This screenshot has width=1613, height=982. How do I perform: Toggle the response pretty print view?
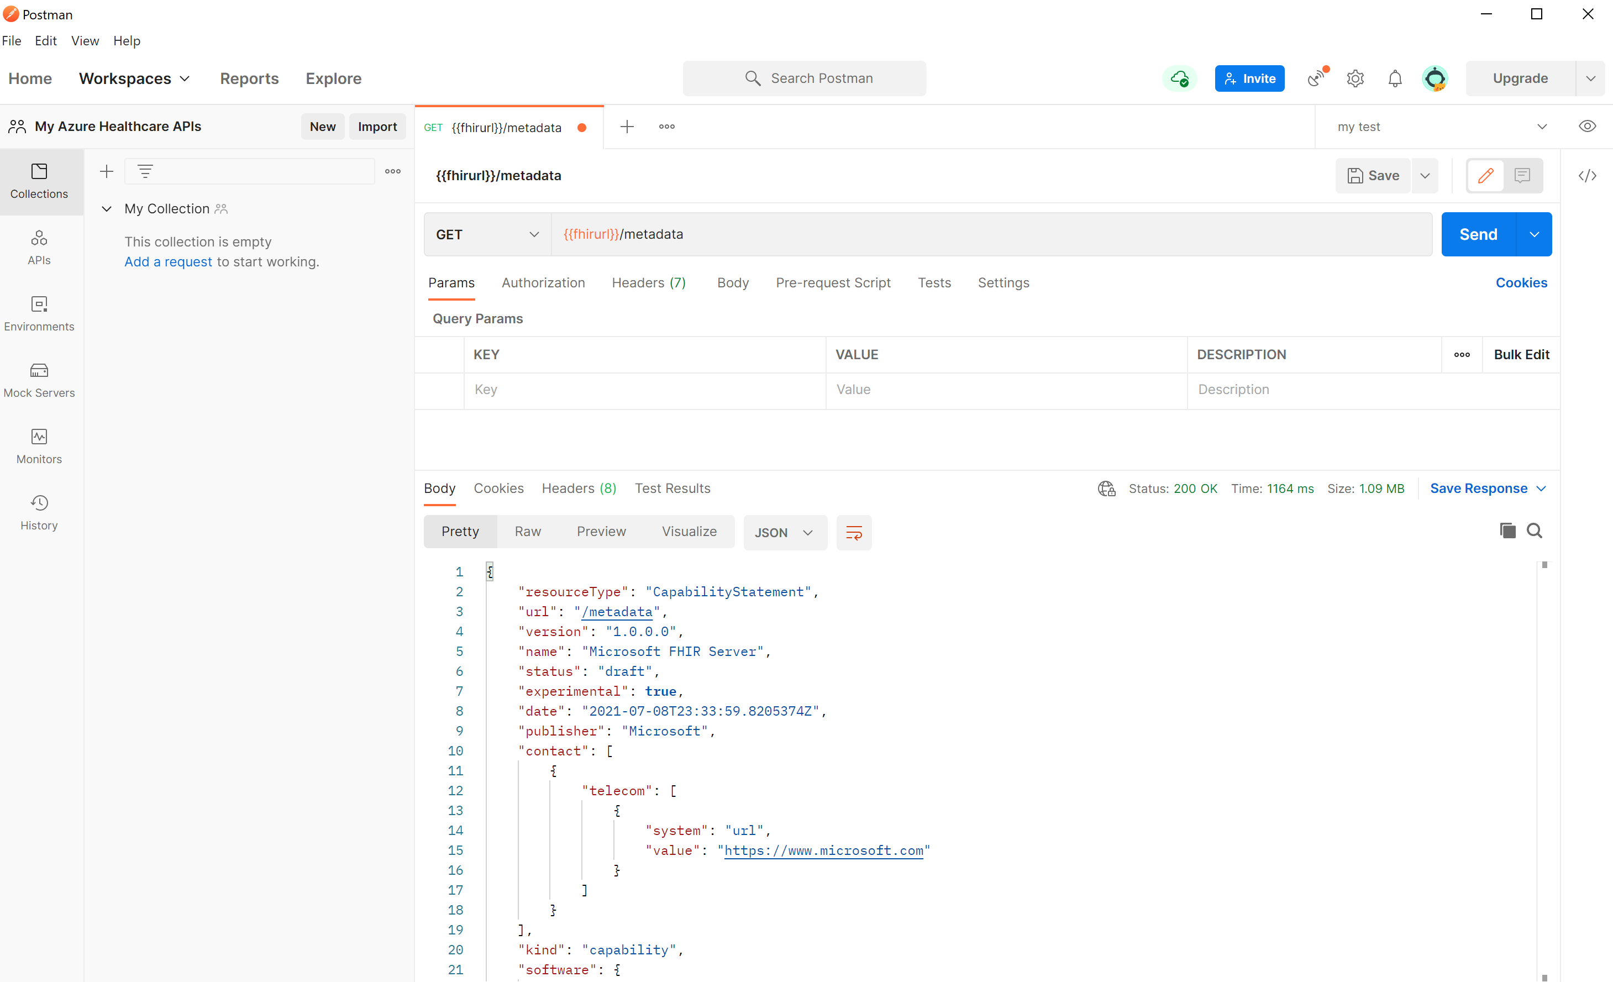461,531
